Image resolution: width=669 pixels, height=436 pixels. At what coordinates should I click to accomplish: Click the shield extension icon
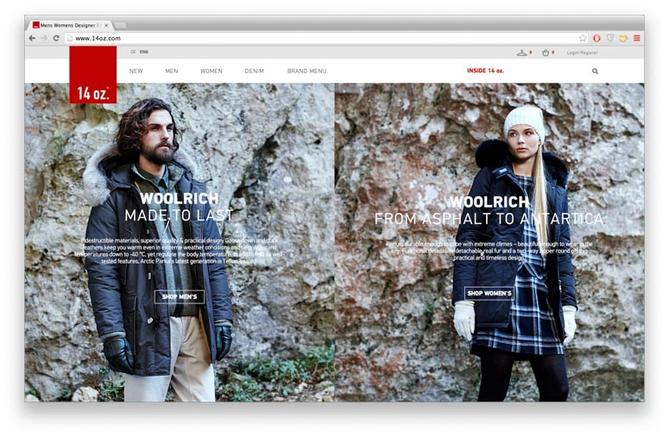[x=610, y=38]
